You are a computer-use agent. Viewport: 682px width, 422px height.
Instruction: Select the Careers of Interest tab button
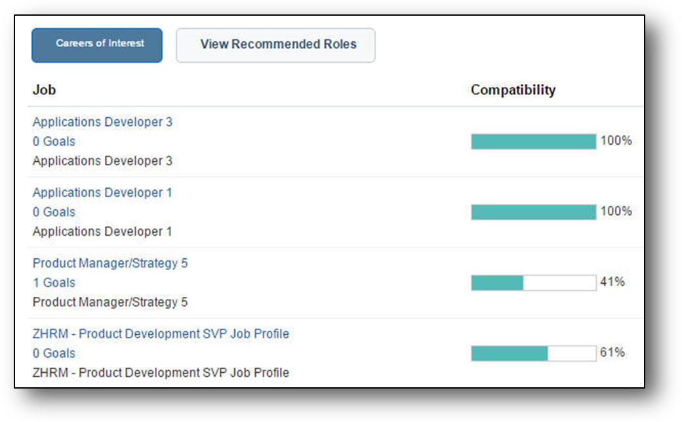tap(97, 45)
